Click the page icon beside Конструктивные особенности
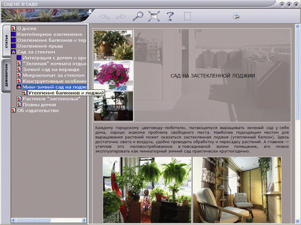This screenshot has width=301, height=225. (19, 81)
